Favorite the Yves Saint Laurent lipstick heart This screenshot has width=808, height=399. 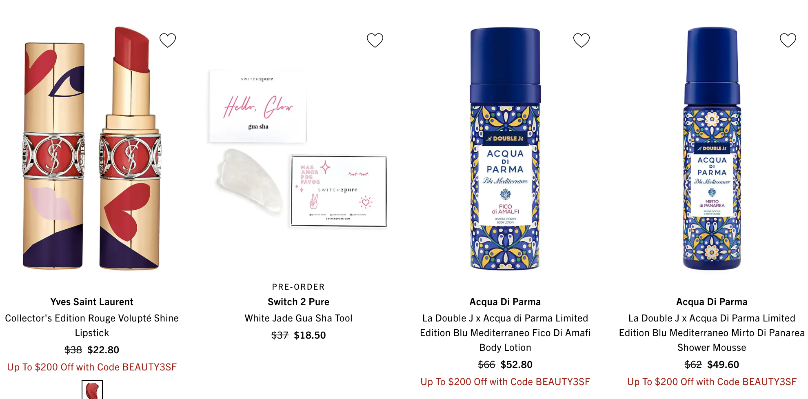pyautogui.click(x=167, y=40)
